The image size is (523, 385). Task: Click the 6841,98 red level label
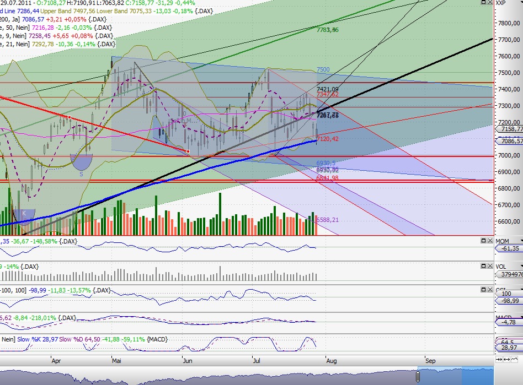(x=327, y=178)
